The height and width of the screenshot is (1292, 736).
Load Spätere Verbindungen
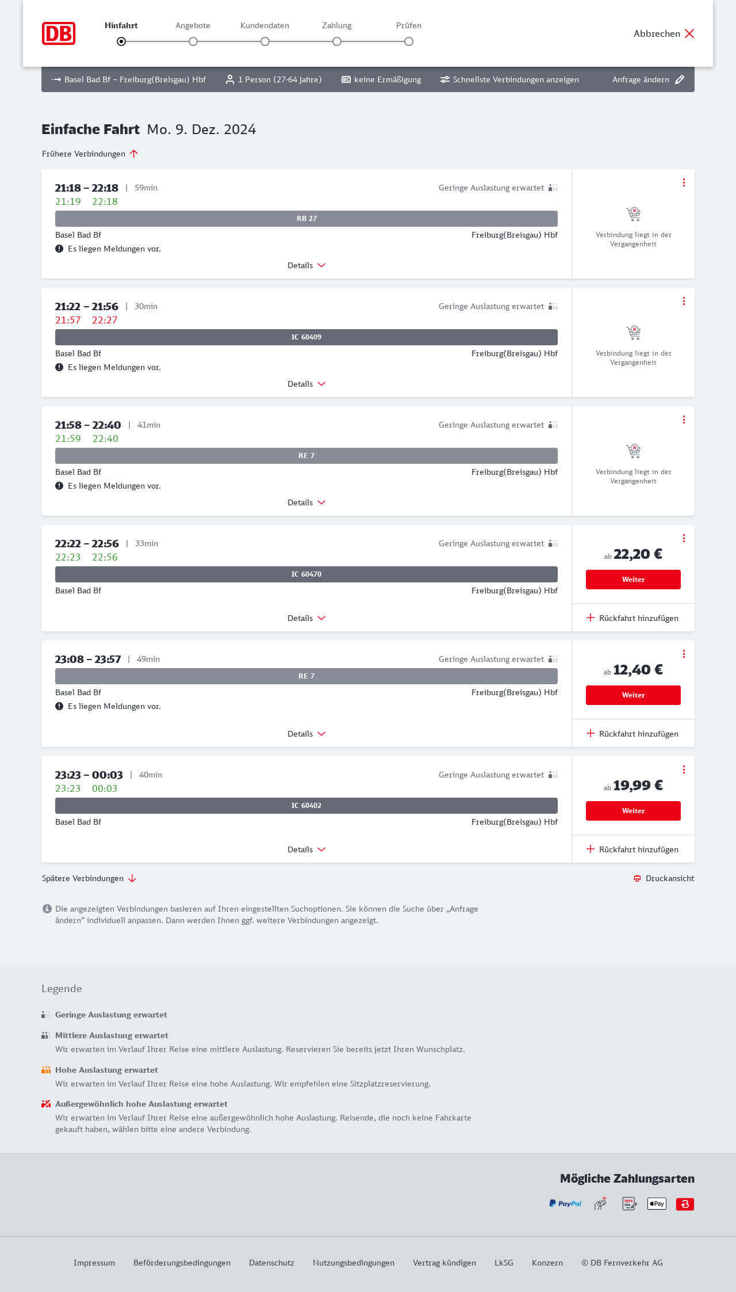(x=89, y=878)
